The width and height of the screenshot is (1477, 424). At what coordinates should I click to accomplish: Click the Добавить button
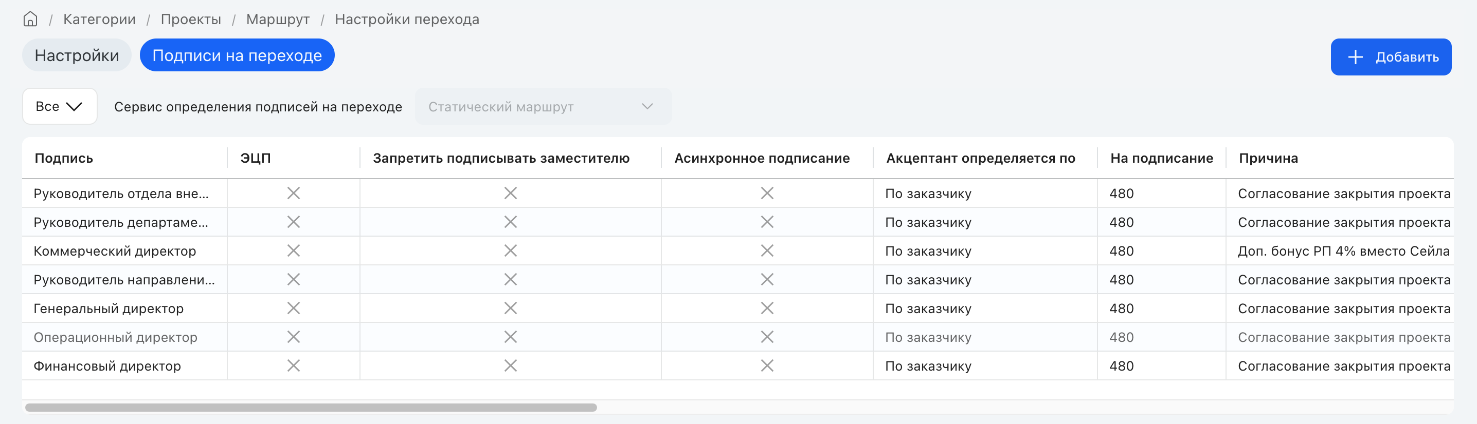click(x=1391, y=56)
